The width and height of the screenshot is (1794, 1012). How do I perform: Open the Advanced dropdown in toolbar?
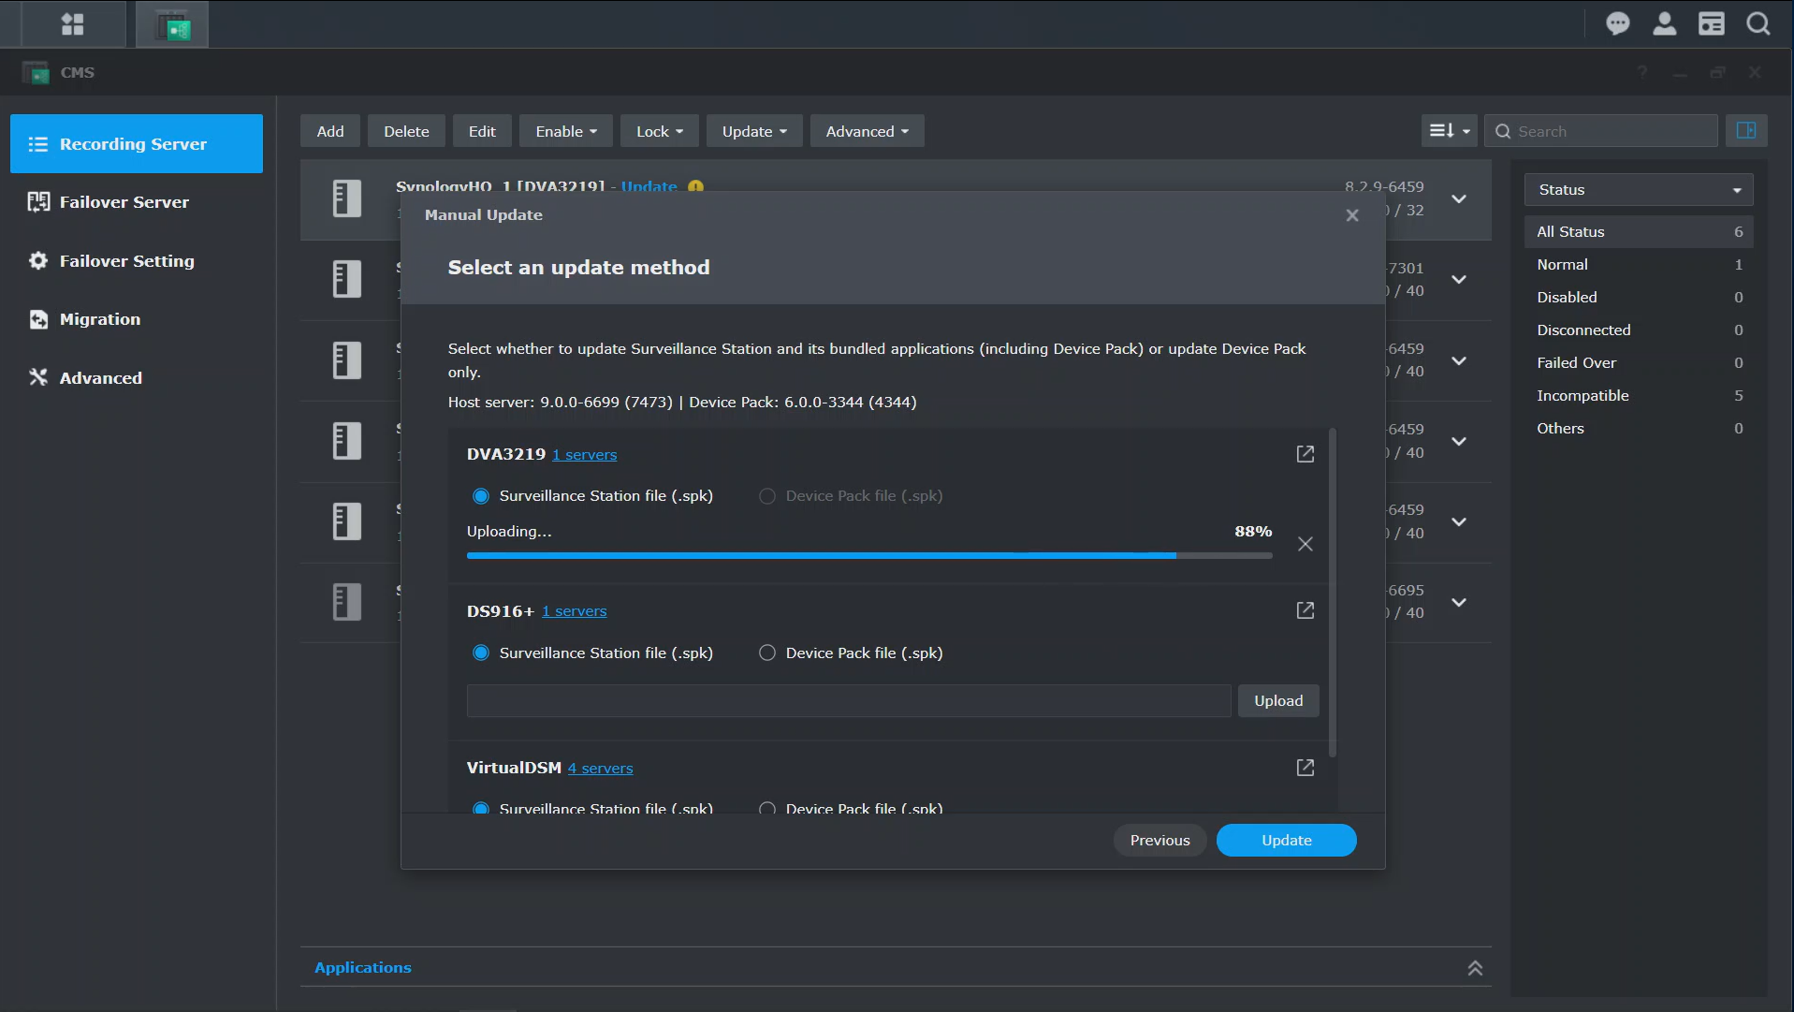[867, 131]
